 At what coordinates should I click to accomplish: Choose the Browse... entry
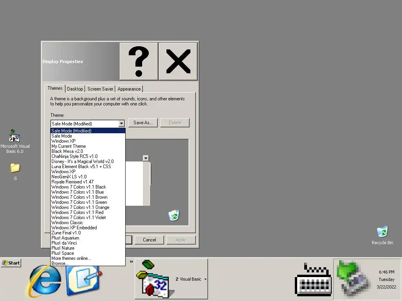coord(88,263)
